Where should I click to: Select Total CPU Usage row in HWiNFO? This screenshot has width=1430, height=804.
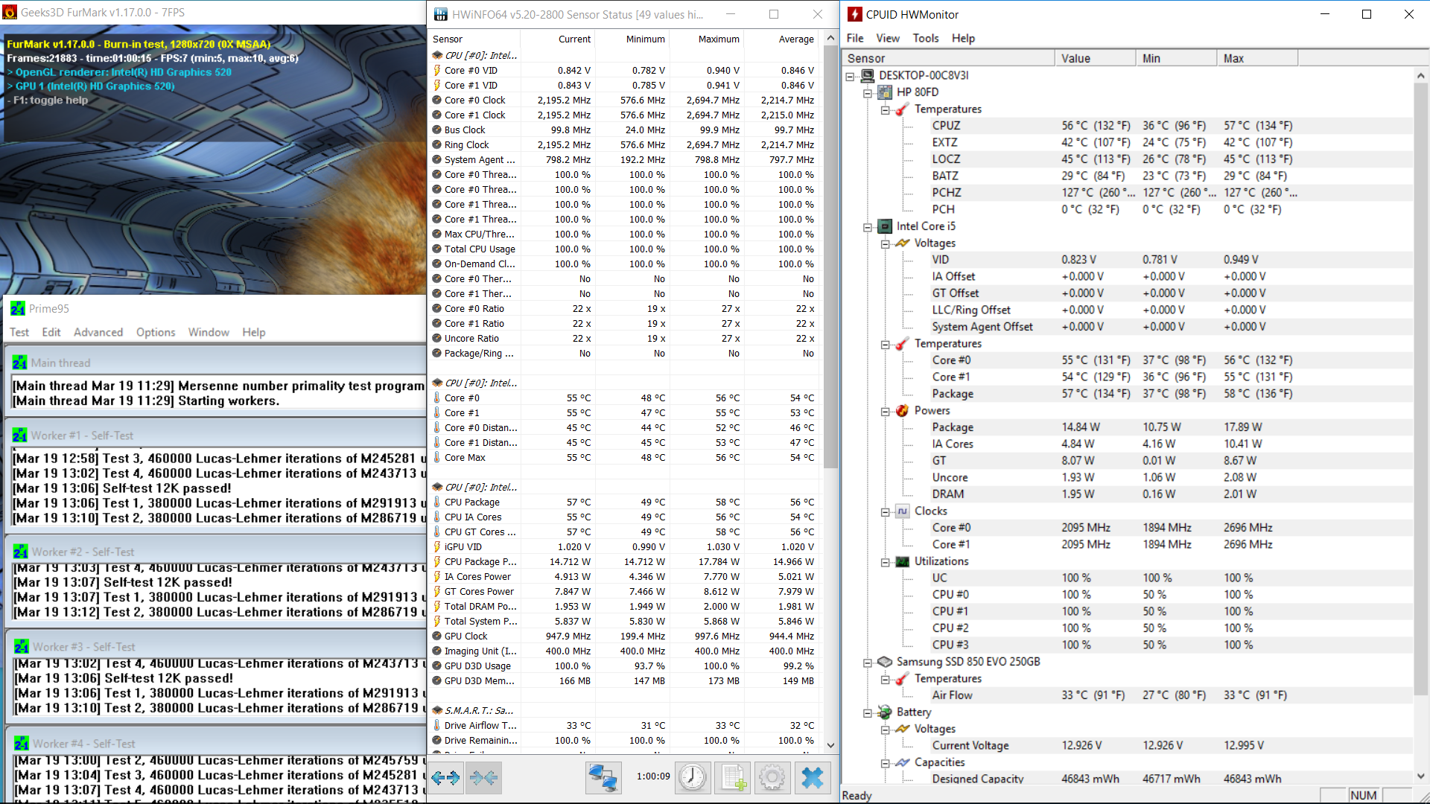point(624,249)
